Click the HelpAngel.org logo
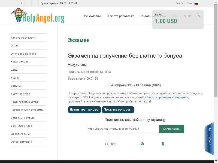 pyautogui.click(x=38, y=16)
